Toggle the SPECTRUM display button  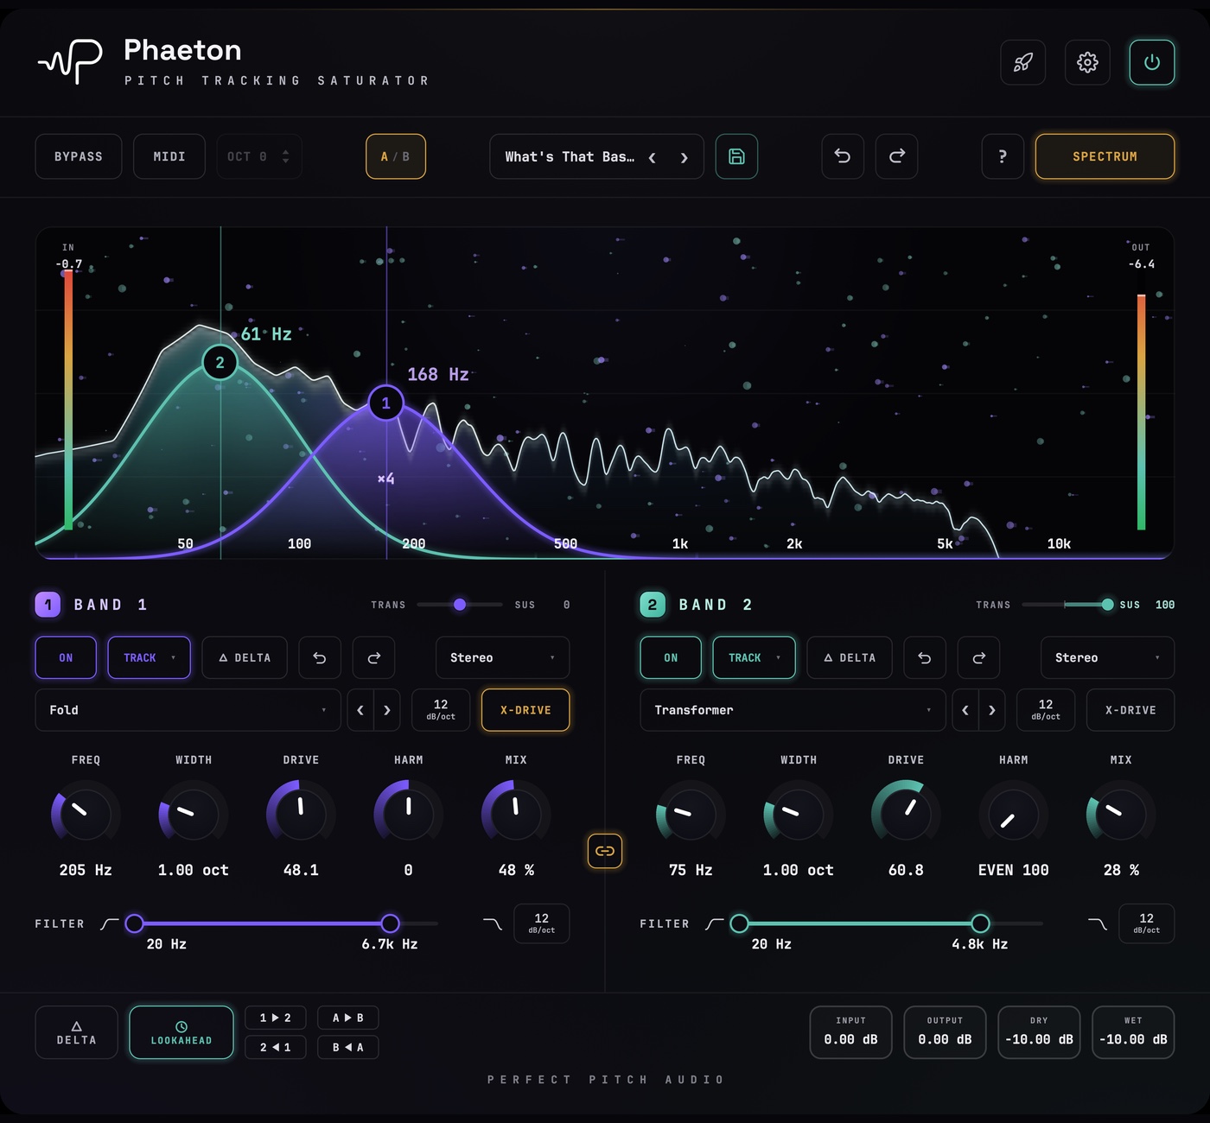1105,156
